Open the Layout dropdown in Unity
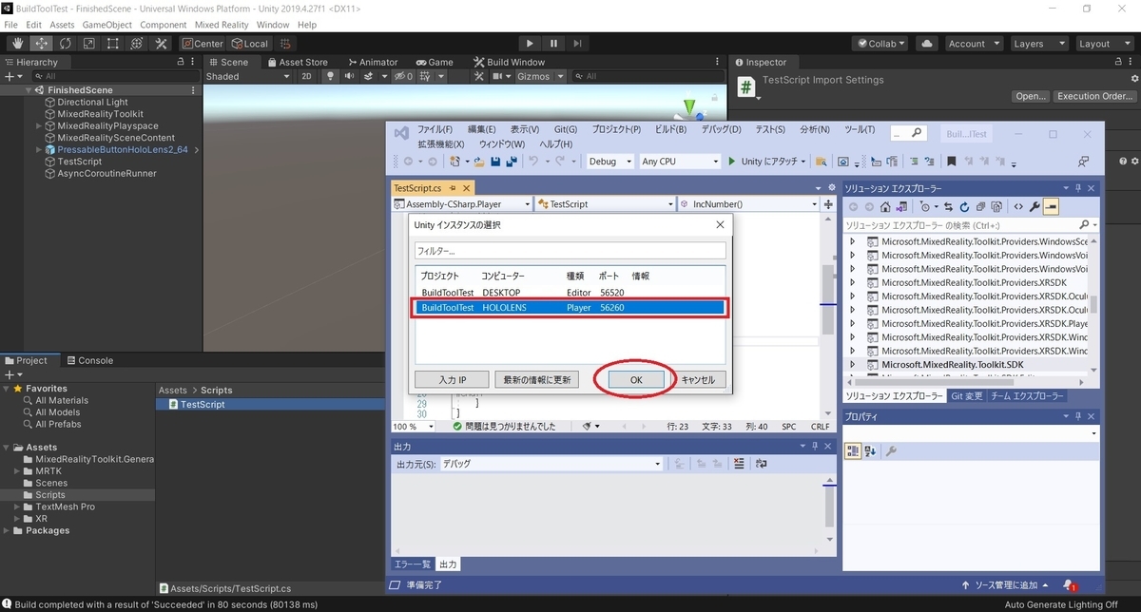The height and width of the screenshot is (612, 1141). pyautogui.click(x=1103, y=44)
